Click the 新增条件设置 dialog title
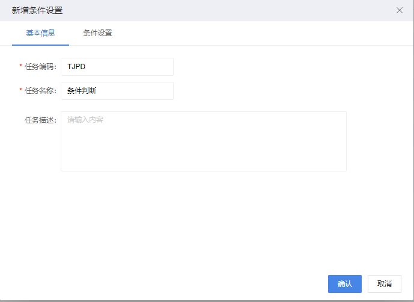The image size is (414, 302). coord(37,11)
